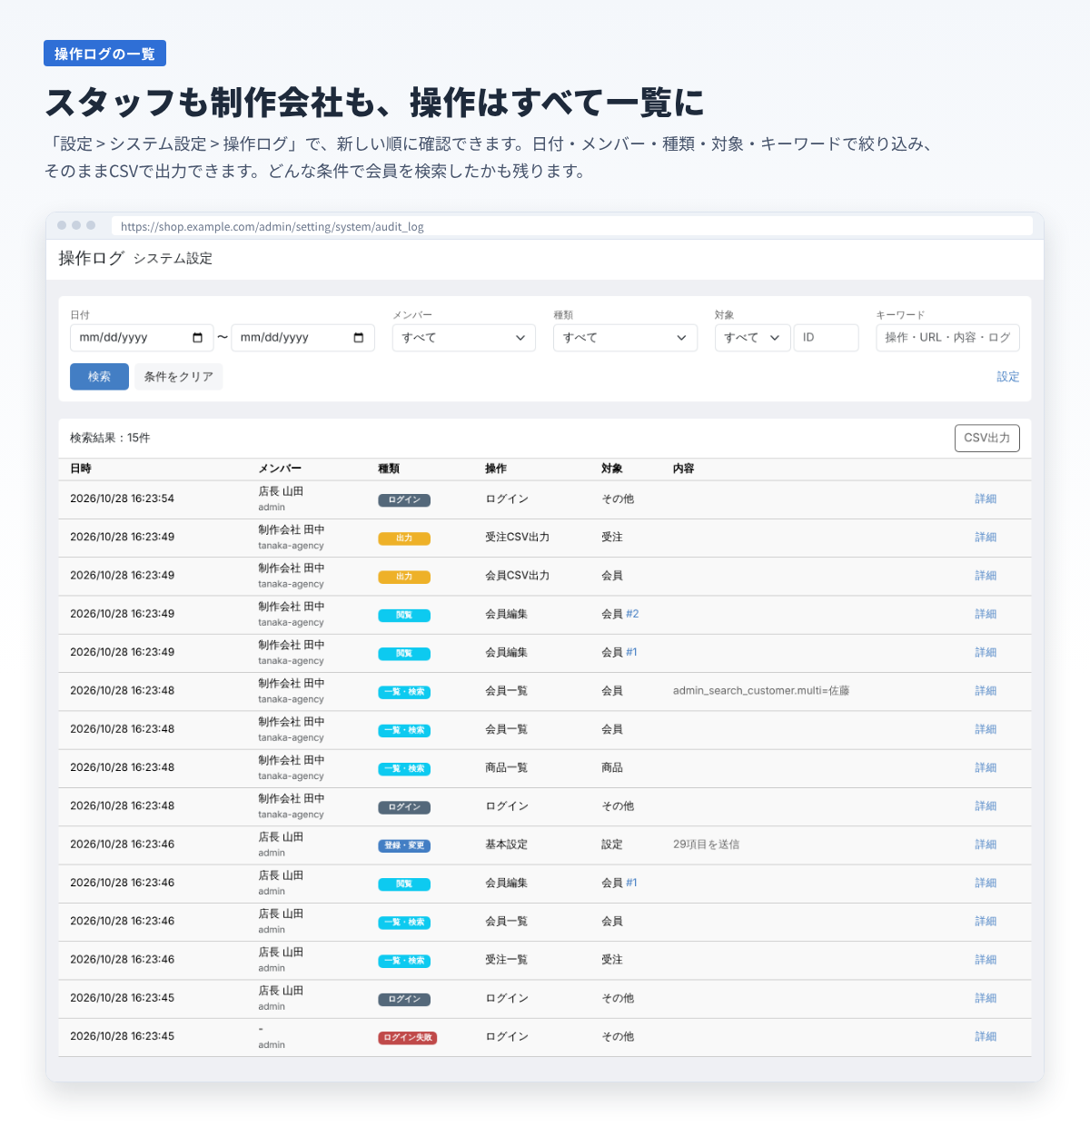Click 出力 badge in 受注CSV出力 row
The width and height of the screenshot is (1090, 1126).
click(404, 538)
